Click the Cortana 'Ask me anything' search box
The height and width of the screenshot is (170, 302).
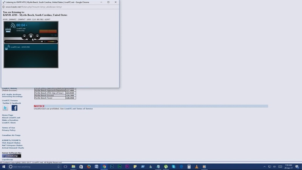click(x=35, y=167)
